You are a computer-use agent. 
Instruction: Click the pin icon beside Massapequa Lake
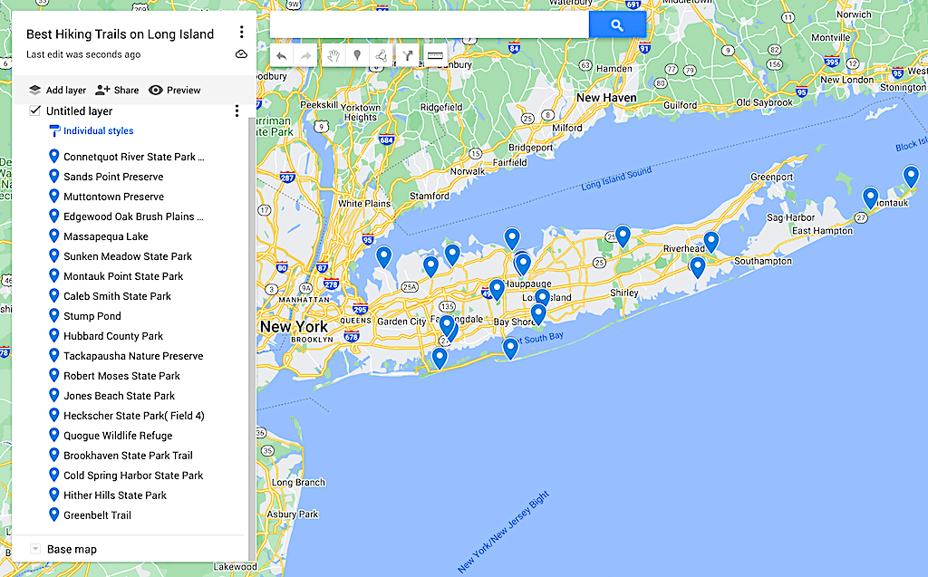pyautogui.click(x=53, y=236)
